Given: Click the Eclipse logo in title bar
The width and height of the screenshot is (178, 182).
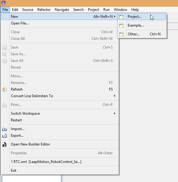Looking at the screenshot, I should [4, 3].
